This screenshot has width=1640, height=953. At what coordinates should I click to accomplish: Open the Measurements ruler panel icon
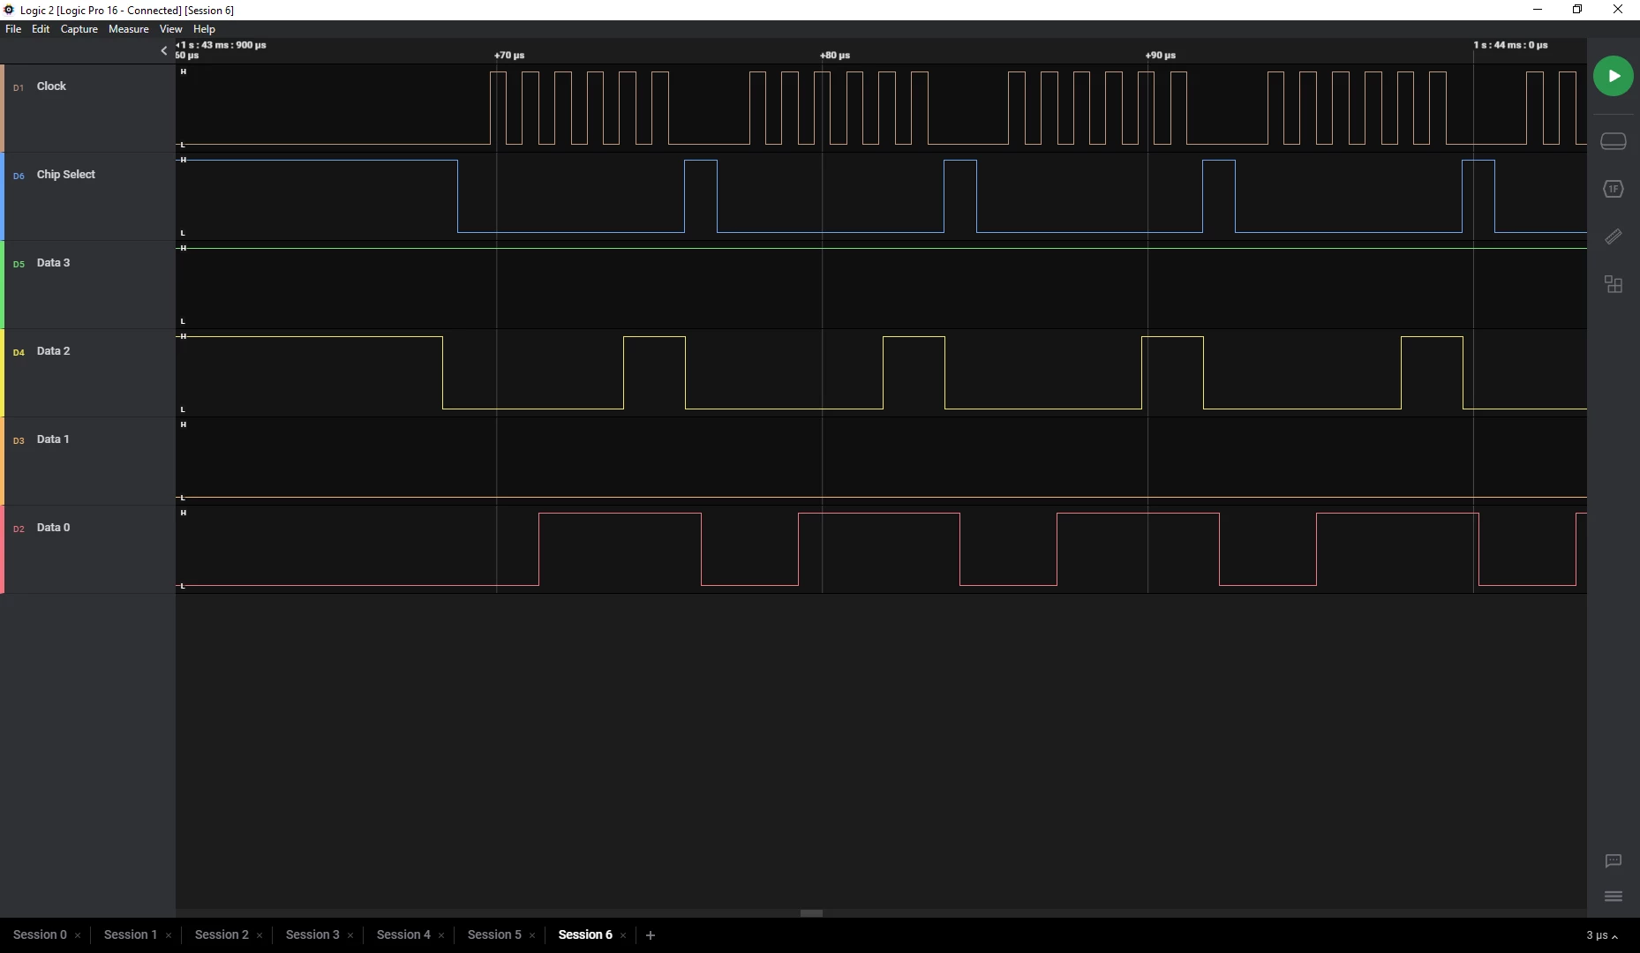[x=1613, y=236]
